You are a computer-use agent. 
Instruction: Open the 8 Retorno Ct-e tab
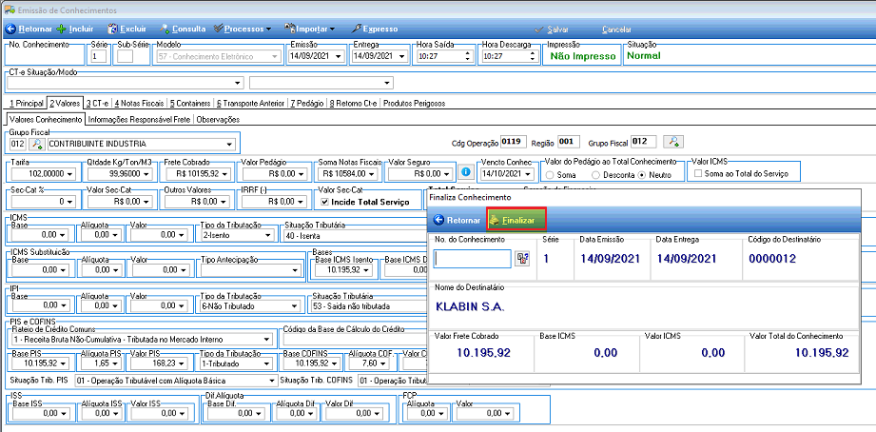(354, 104)
